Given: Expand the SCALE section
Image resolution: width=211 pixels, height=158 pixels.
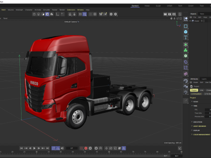Looking at the screenshot, I should [192, 101].
